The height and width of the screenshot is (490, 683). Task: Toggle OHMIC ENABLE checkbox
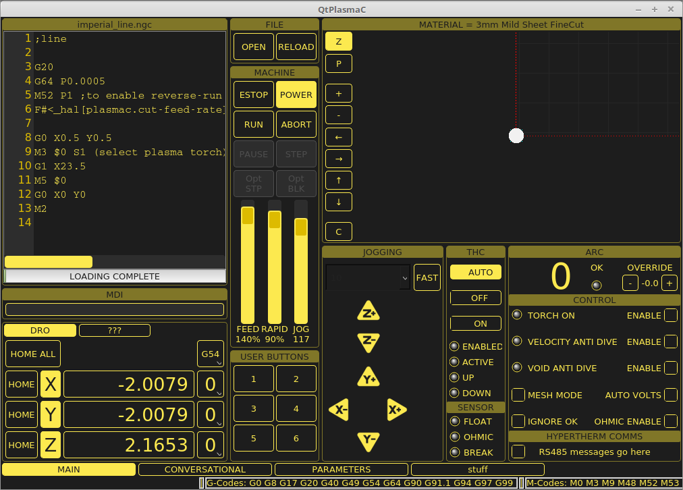(x=671, y=421)
